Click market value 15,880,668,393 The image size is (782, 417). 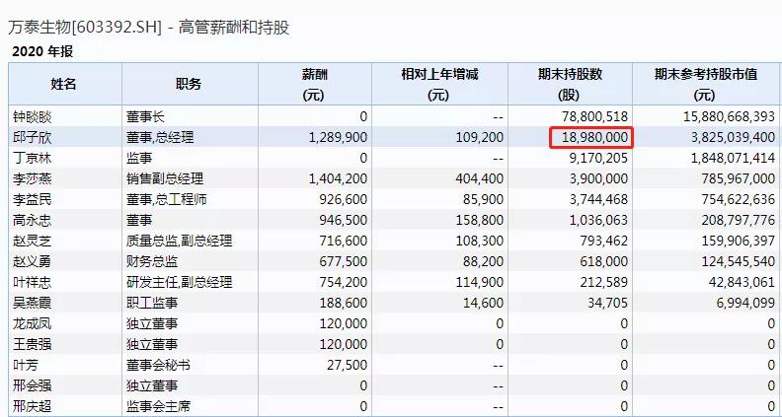tap(730, 117)
